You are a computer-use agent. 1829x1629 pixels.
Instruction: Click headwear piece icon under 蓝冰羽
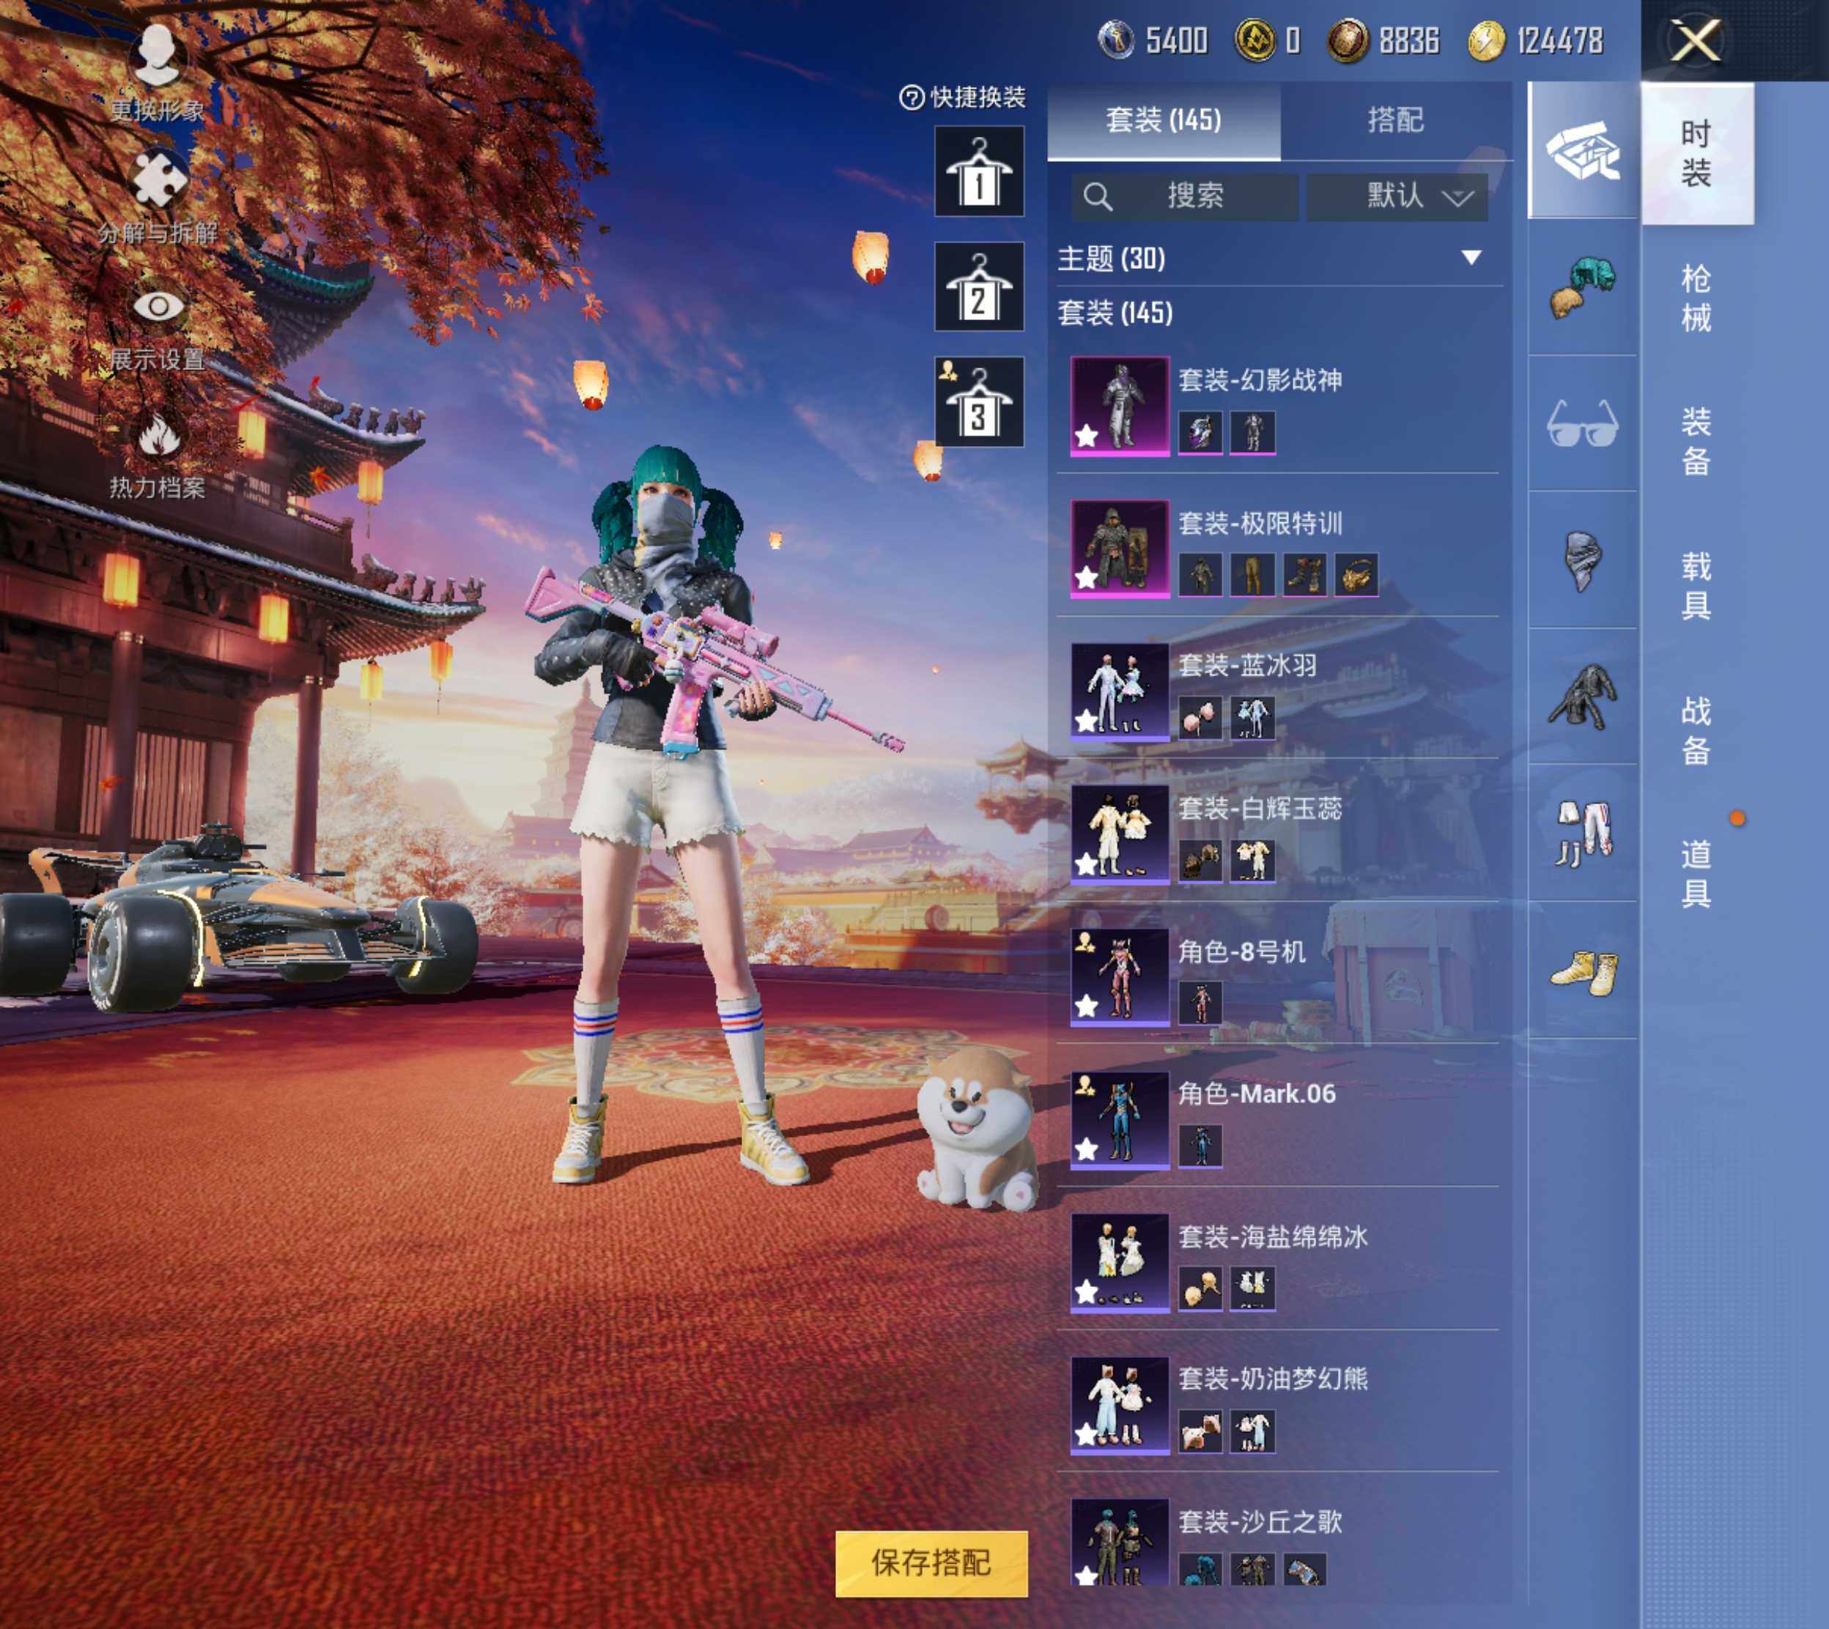click(1200, 718)
